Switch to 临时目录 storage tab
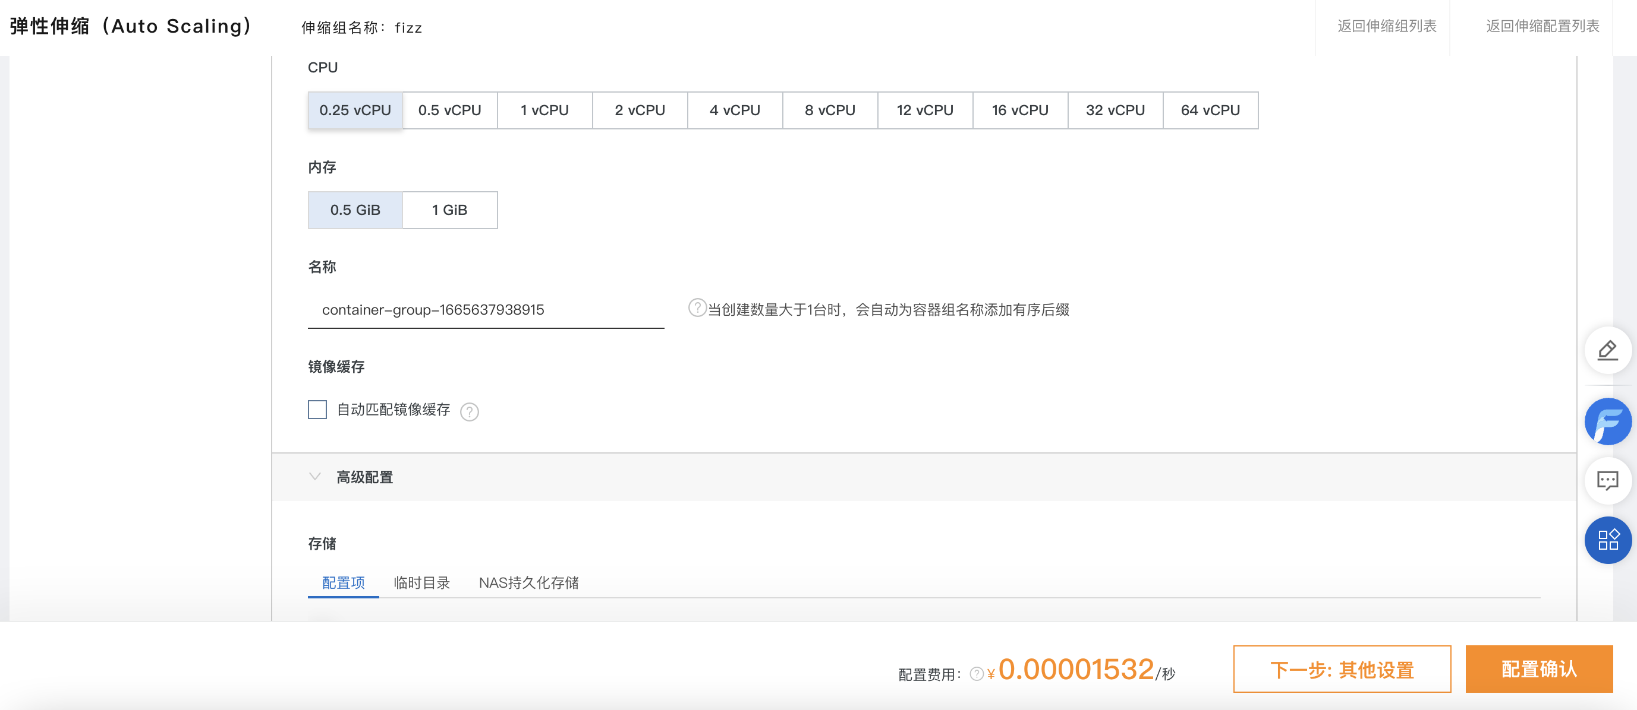Image resolution: width=1637 pixels, height=710 pixels. 422,582
